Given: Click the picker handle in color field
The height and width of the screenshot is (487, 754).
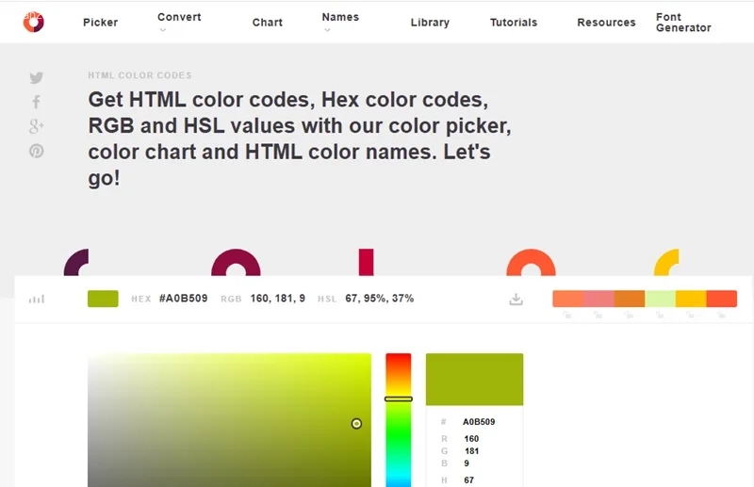Looking at the screenshot, I should [356, 424].
